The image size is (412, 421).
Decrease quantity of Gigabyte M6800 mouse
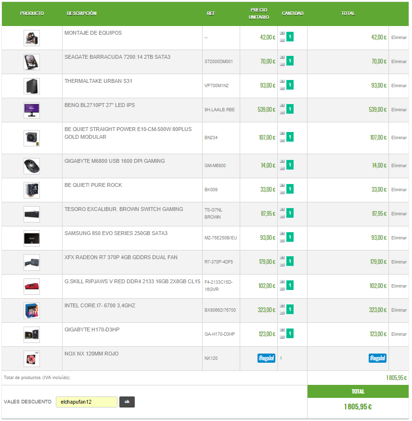pos(282,168)
